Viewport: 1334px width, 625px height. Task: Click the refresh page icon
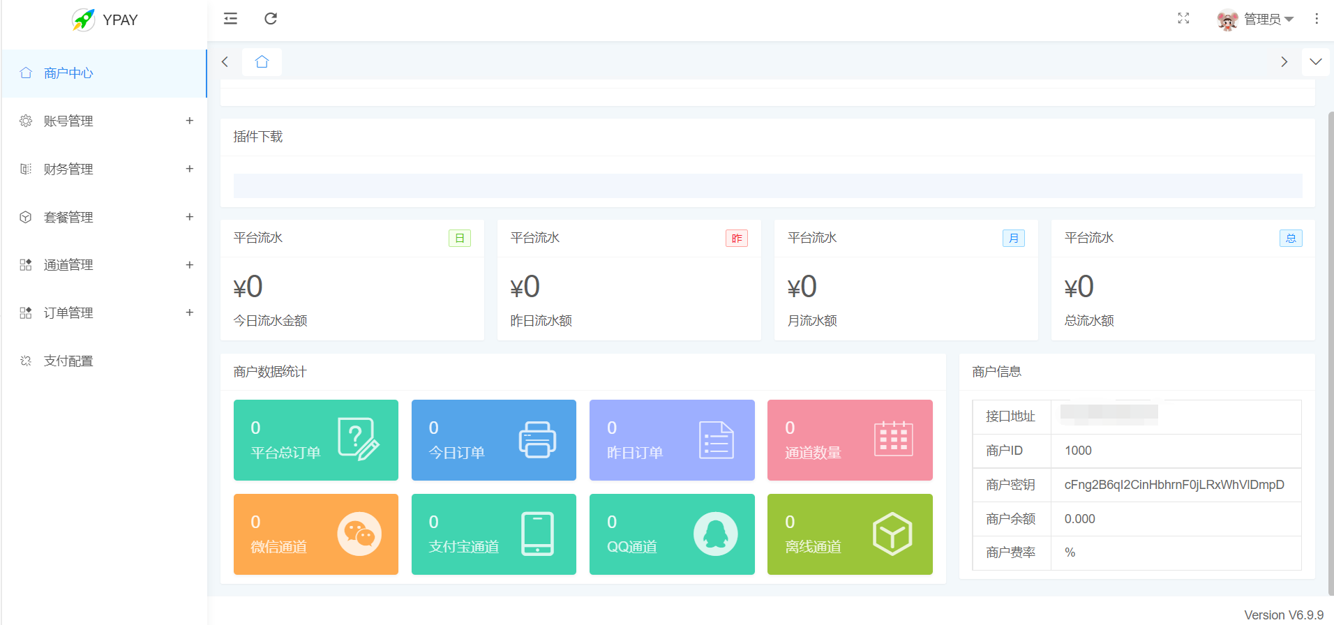point(271,19)
